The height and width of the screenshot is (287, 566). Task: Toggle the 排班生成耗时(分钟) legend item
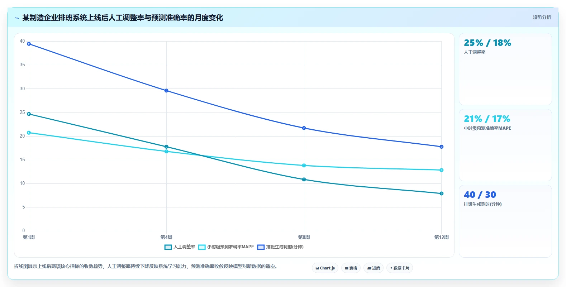click(280, 247)
